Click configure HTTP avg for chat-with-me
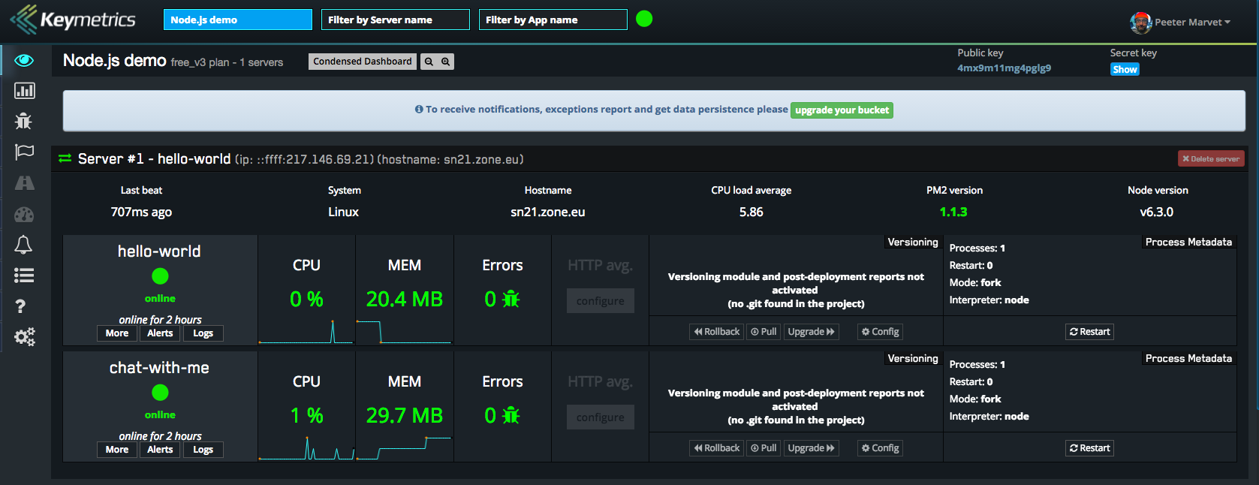 tap(601, 417)
